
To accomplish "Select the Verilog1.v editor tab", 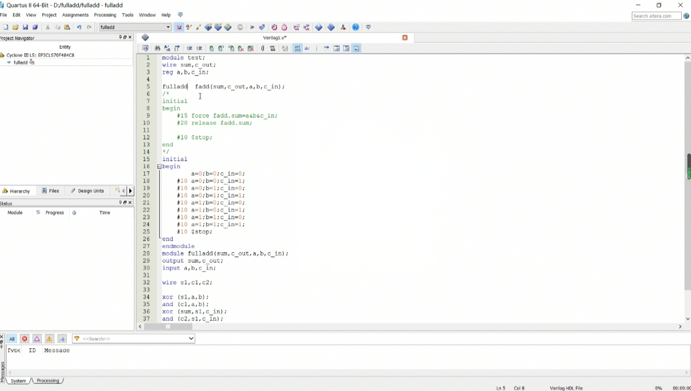I will (x=275, y=37).
